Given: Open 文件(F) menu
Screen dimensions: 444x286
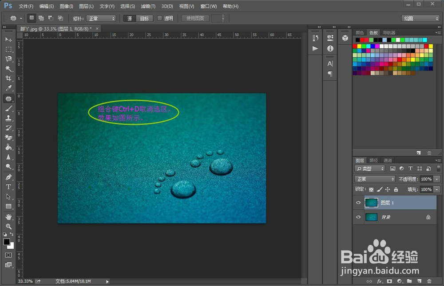Looking at the screenshot, I should click(26, 6).
